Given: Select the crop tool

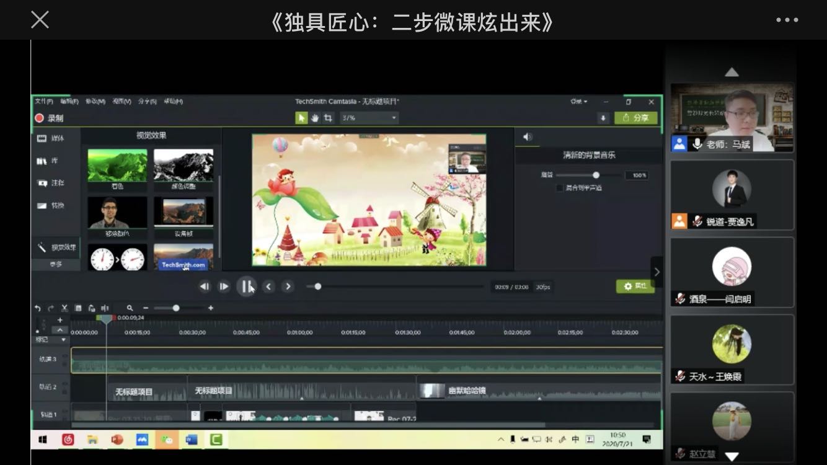Looking at the screenshot, I should click(x=328, y=118).
